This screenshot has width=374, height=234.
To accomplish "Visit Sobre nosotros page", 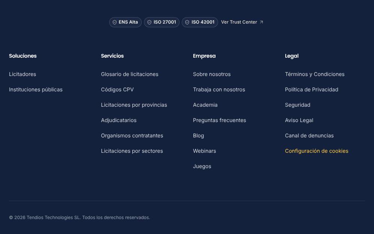I will (212, 74).
